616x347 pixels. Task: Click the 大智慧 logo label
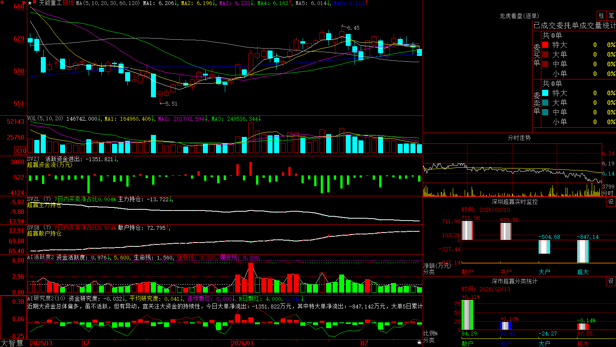pyautogui.click(x=12, y=343)
